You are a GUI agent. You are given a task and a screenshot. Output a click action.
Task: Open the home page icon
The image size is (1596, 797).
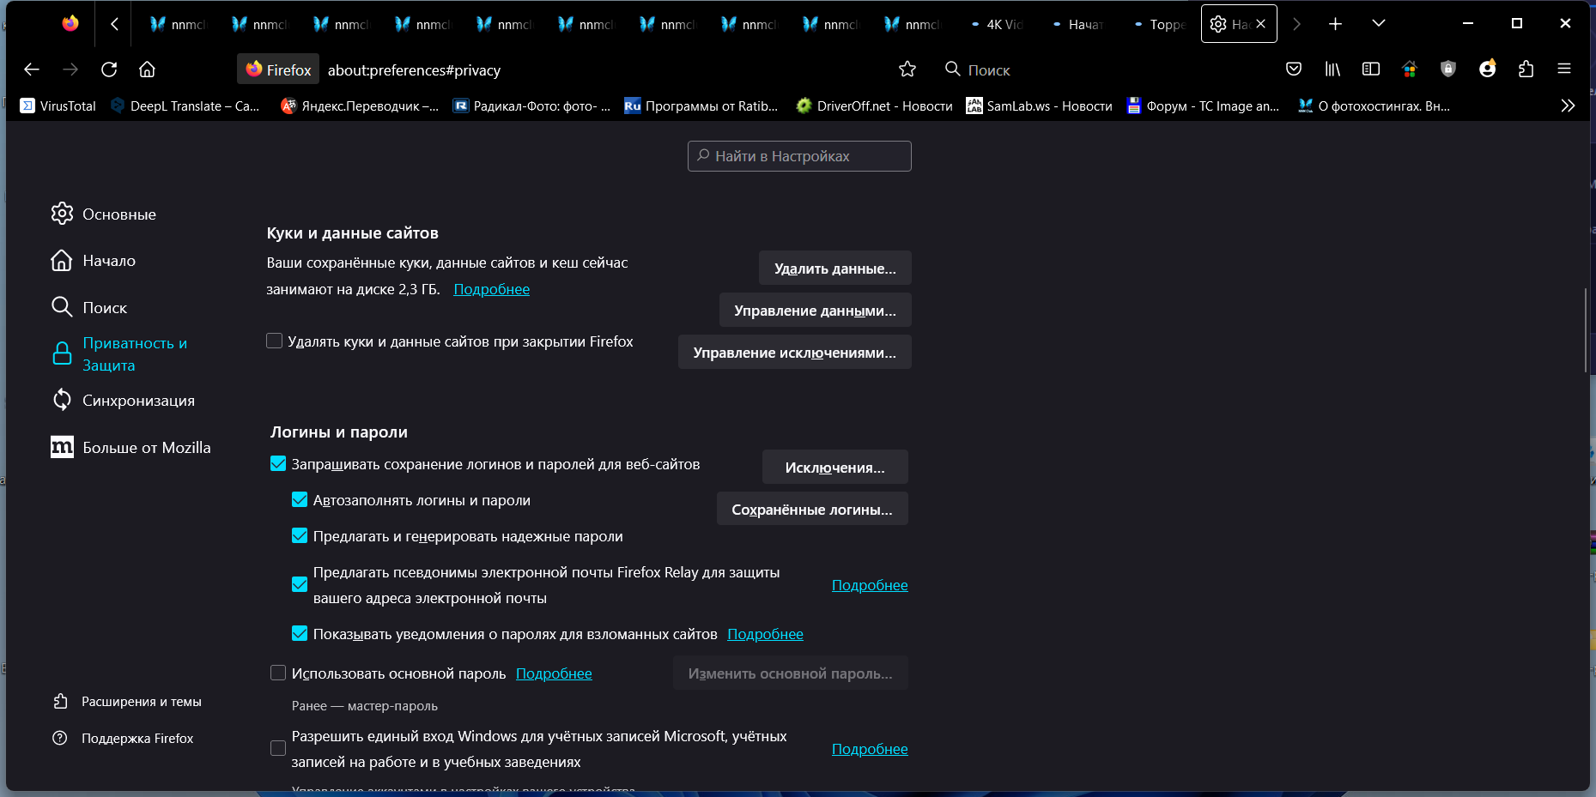[x=148, y=69]
